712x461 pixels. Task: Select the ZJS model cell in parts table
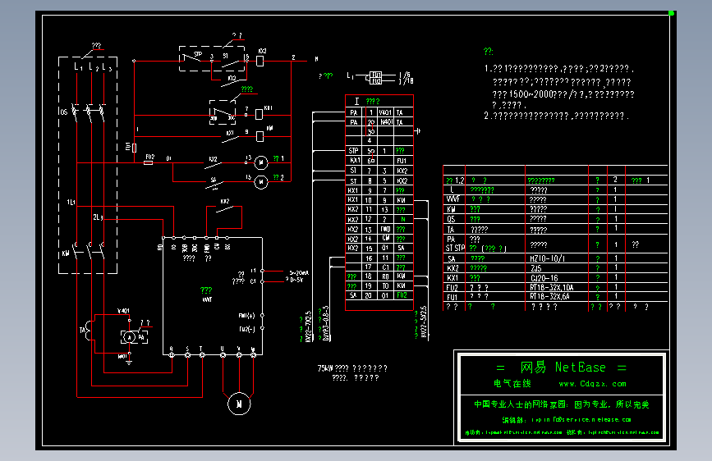(535, 268)
